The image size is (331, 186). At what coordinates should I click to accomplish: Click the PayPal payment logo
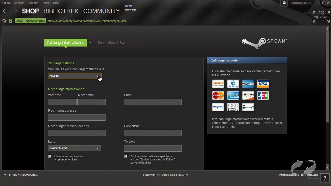point(218,107)
